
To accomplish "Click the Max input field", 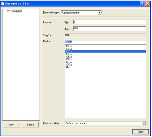I will (x=110, y=28).
